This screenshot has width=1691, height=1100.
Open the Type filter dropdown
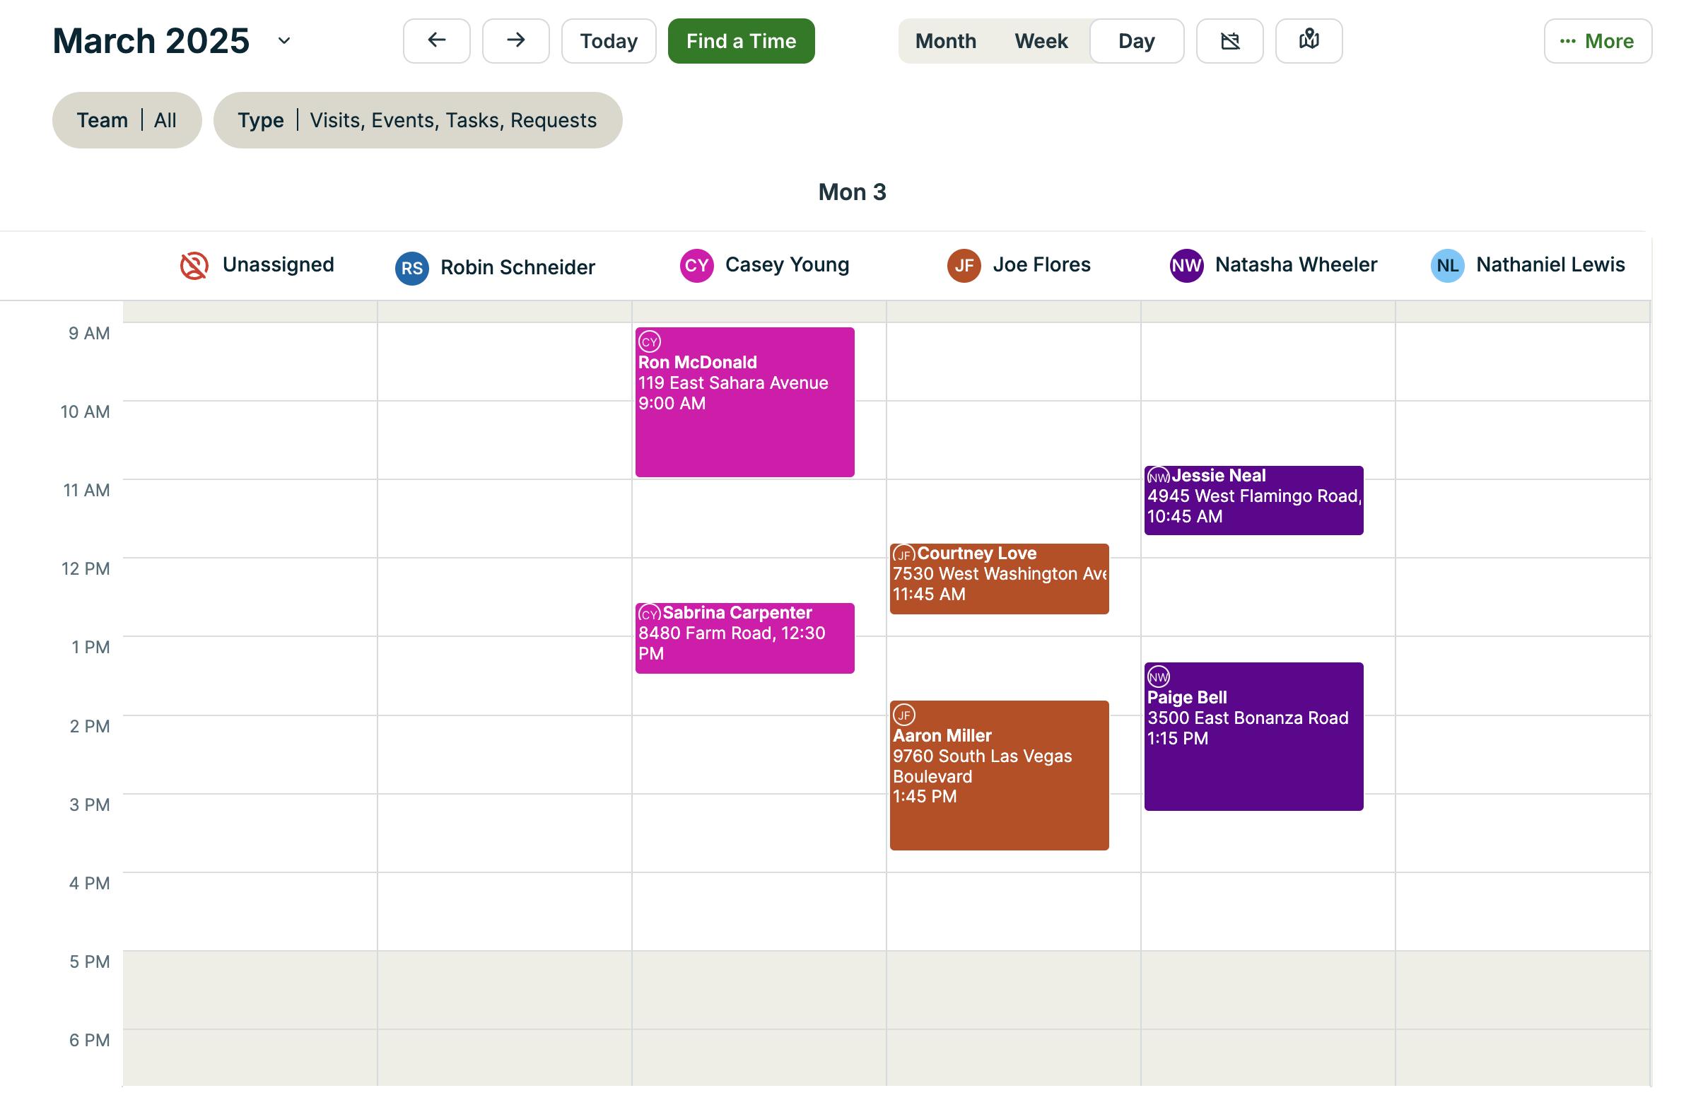click(x=417, y=120)
